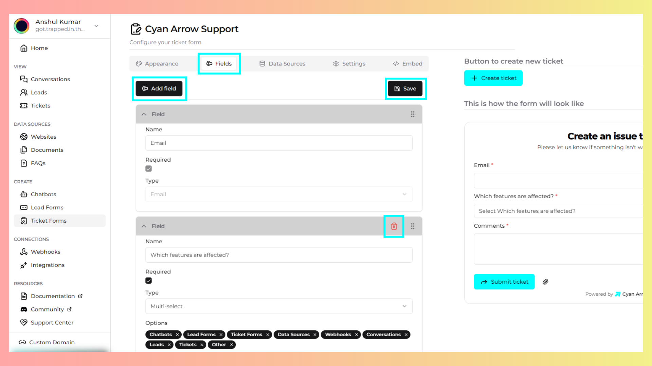This screenshot has height=366, width=652.
Task: Click the paperclip attachment icon
Action: [x=545, y=282]
